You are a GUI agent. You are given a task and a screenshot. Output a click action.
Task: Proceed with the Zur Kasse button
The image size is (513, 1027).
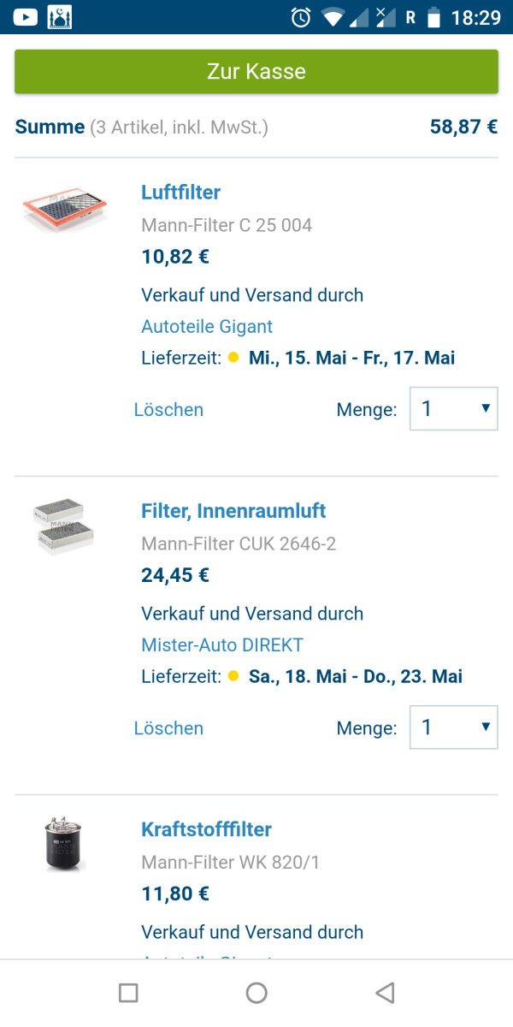(256, 71)
